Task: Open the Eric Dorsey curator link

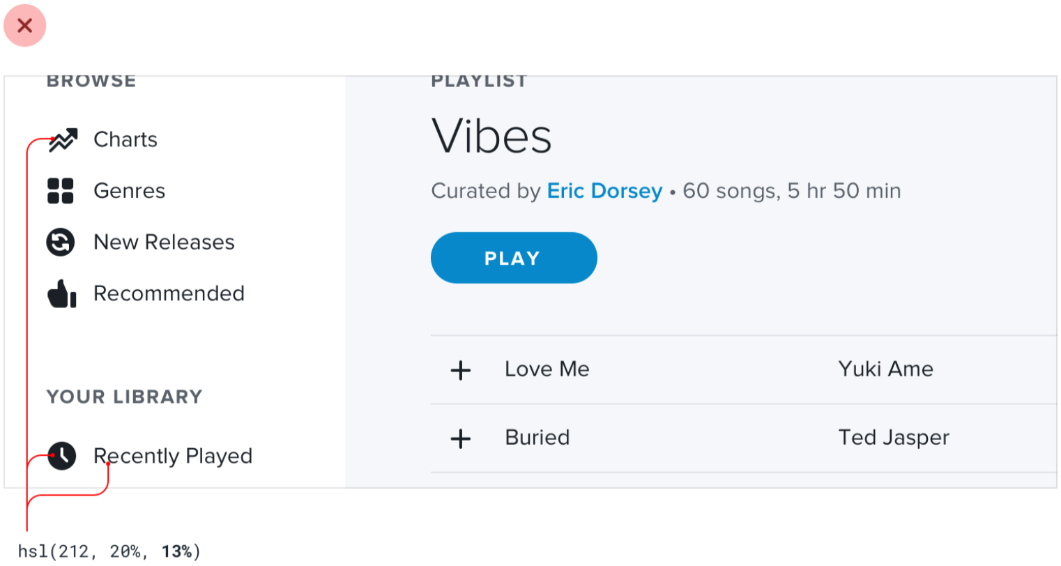Action: coord(604,191)
